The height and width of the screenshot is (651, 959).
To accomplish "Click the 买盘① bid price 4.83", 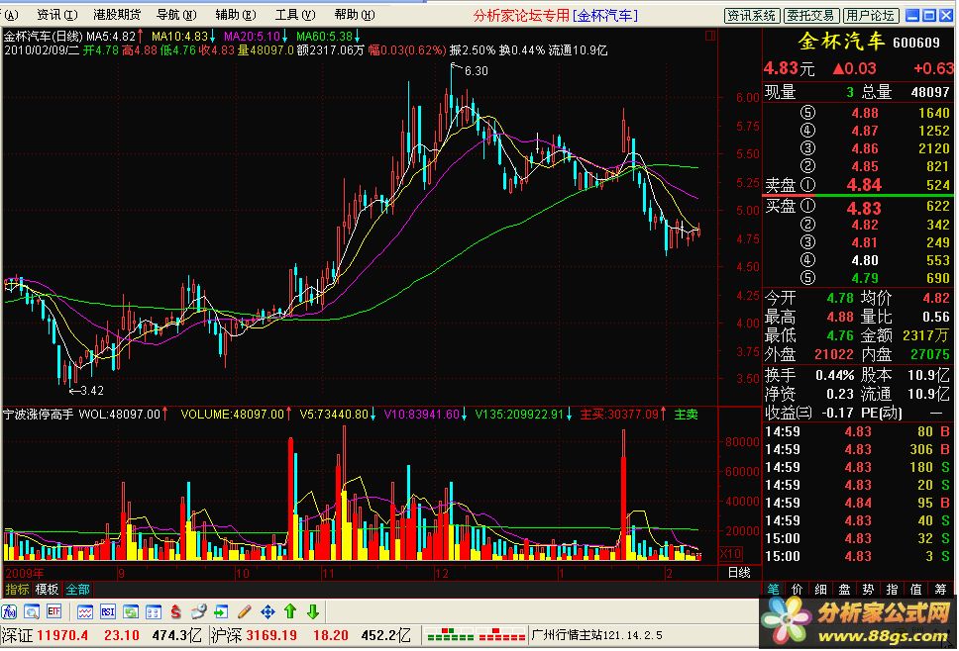I will (x=864, y=208).
